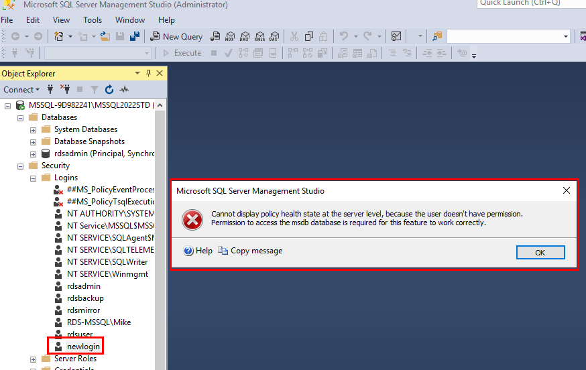586x370 pixels.
Task: Open the File menu
Action: click(x=7, y=20)
